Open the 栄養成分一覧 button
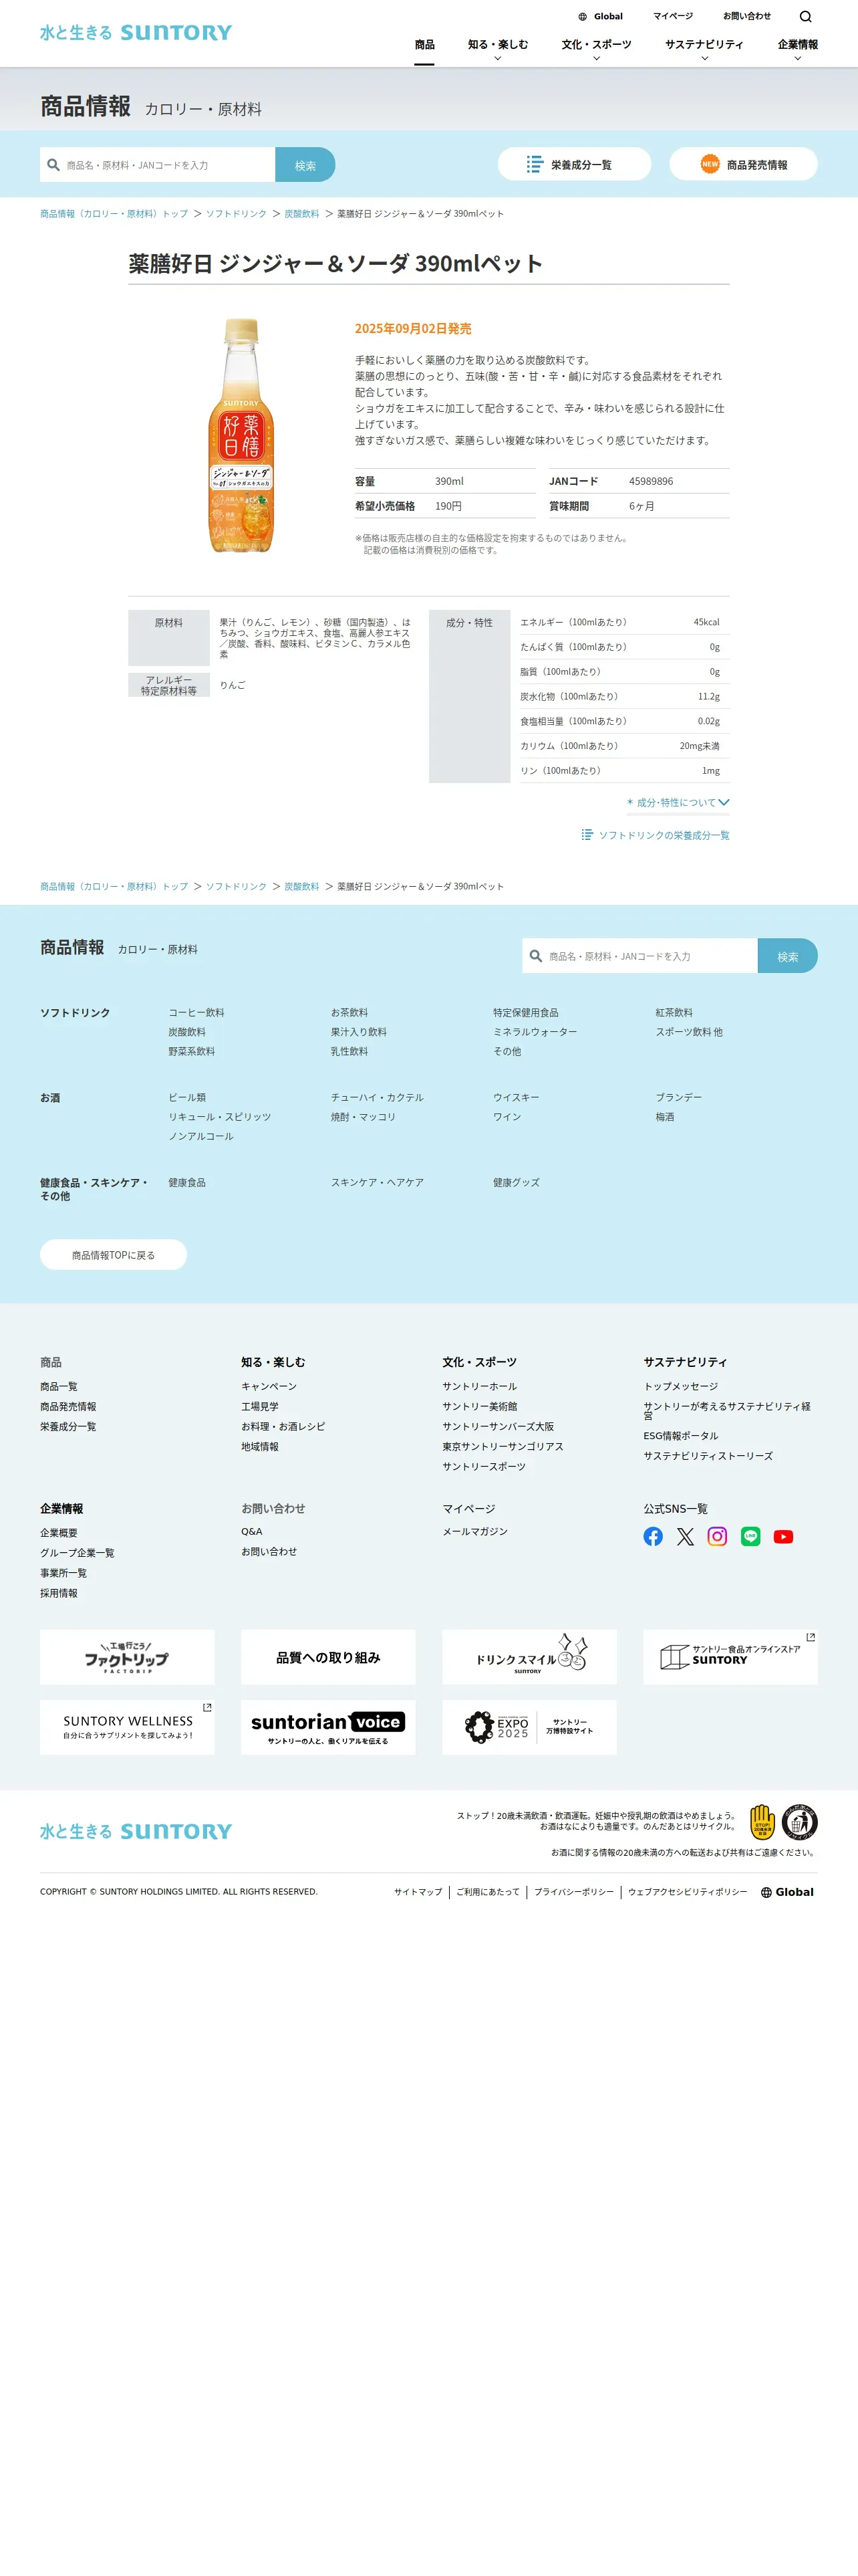The image size is (858, 2576). coord(574,164)
